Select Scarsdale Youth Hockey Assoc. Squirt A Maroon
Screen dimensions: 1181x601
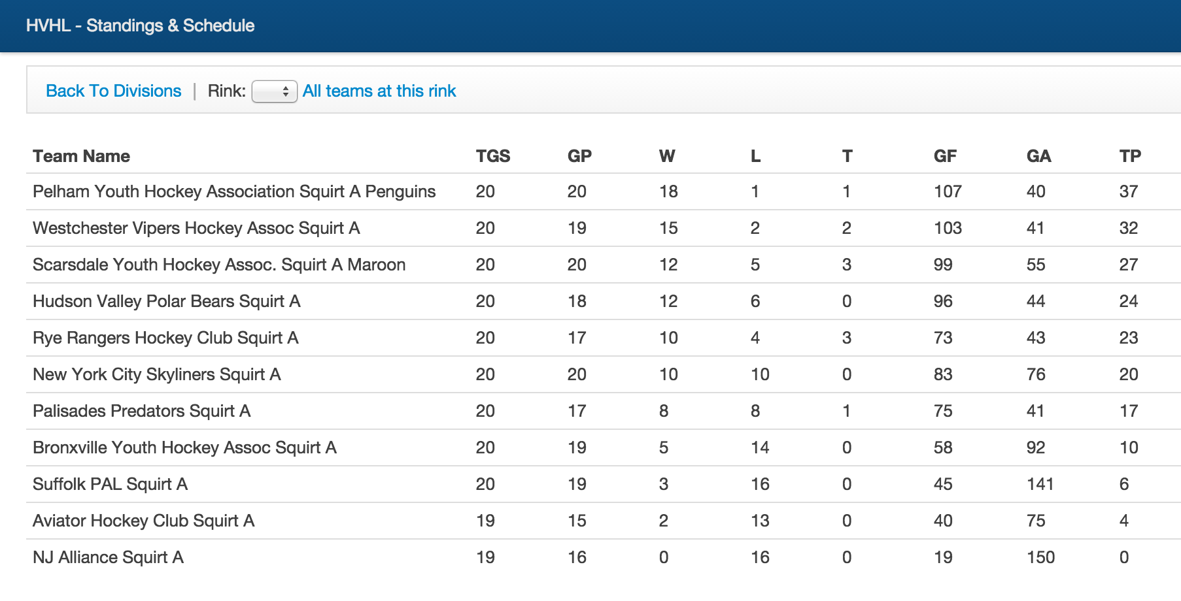(219, 265)
